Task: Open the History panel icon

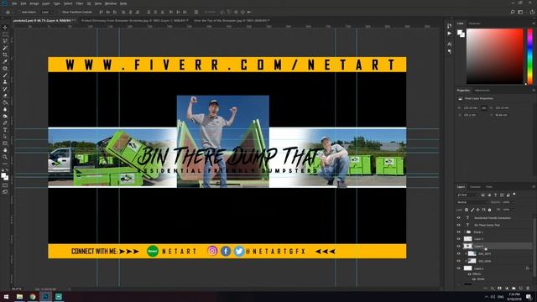Action: point(450,26)
